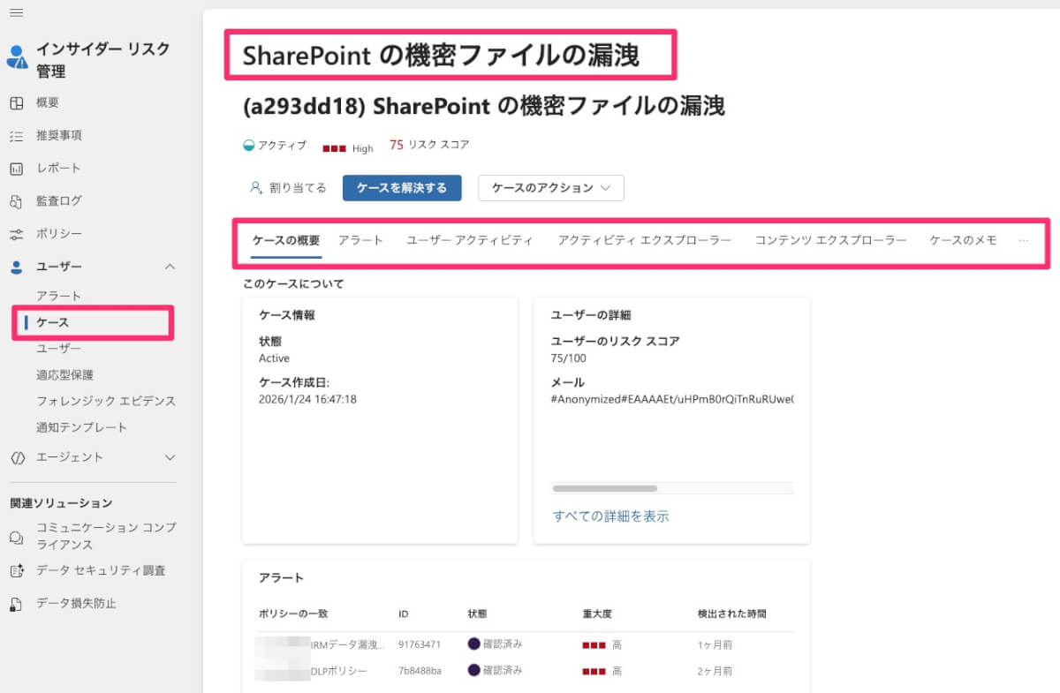Viewport: 1060px width, 693px height.
Task: Click the データ セキュリティ調査 icon
Action: (x=16, y=570)
